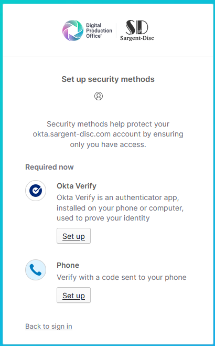Click the only you have access line
Image resolution: width=215 pixels, height=346 pixels.
click(x=108, y=145)
